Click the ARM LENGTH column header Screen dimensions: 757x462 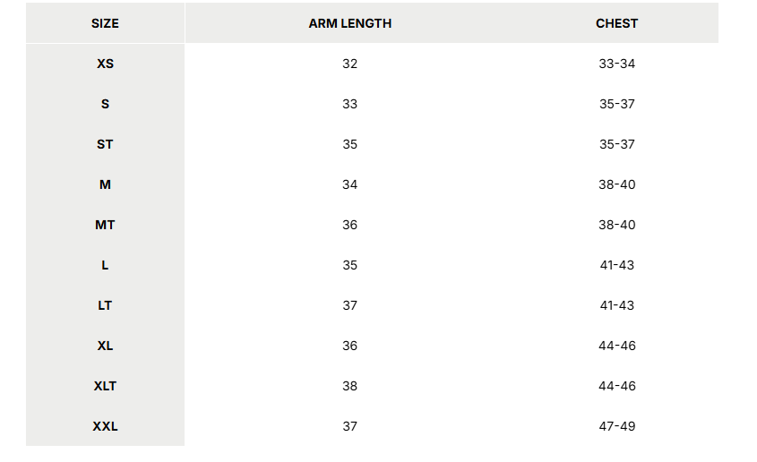coord(349,23)
